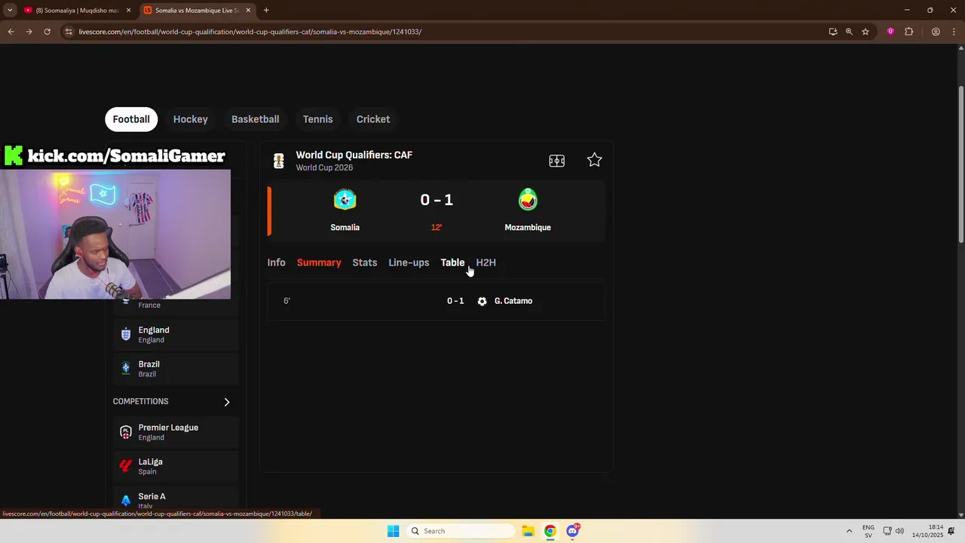Click the England crest icon in sidebar

(x=126, y=334)
